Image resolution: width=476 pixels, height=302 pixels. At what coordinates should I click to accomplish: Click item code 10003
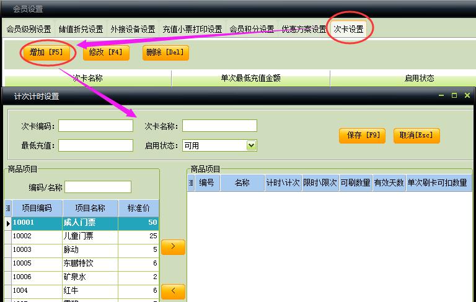click(x=22, y=250)
